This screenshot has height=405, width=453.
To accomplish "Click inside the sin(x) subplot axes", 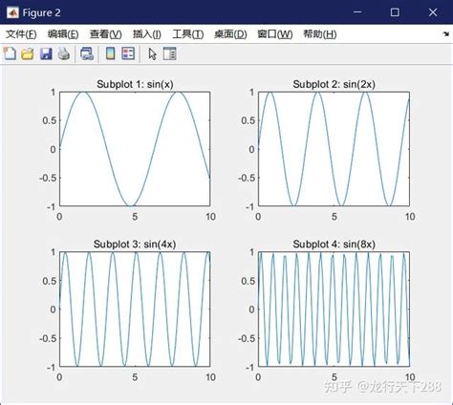I will 135,149.
